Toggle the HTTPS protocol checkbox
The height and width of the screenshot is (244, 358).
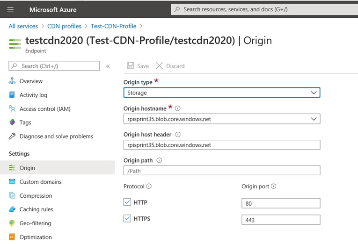pyautogui.click(x=127, y=219)
